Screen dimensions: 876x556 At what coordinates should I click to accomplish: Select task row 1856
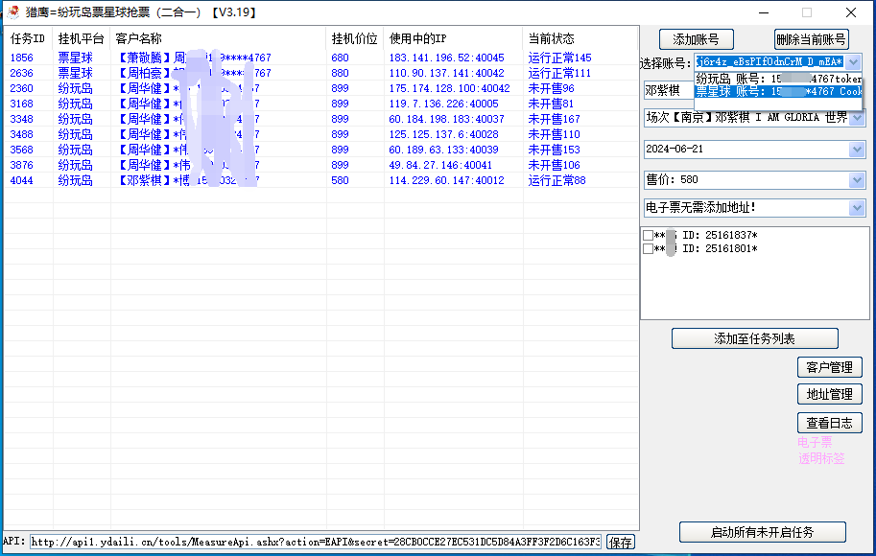321,58
